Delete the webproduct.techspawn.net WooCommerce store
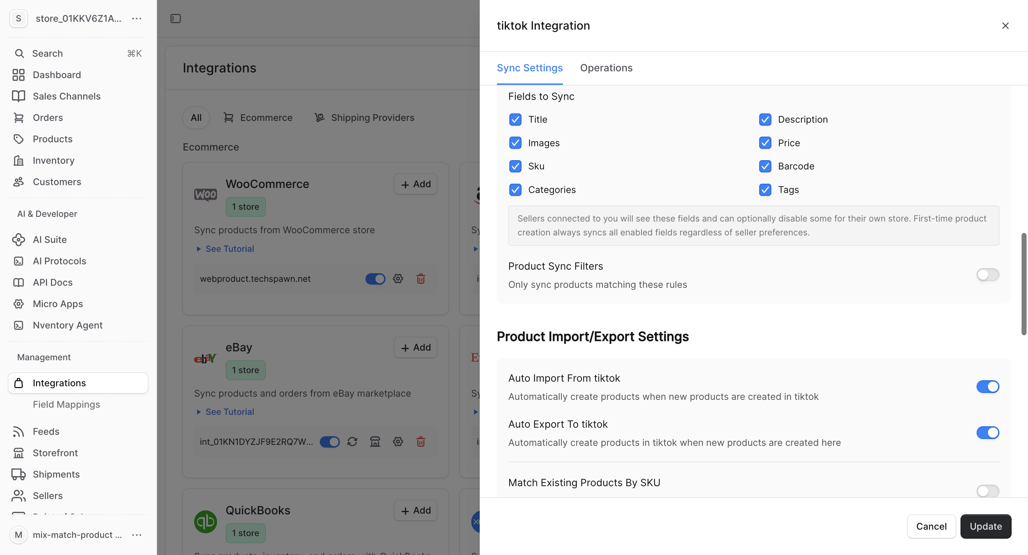Screen dimensions: 1028x555 [x=420, y=279]
